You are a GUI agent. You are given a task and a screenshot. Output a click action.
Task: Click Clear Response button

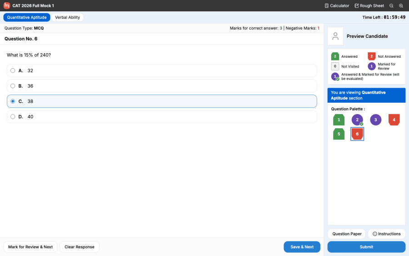pyautogui.click(x=79, y=247)
